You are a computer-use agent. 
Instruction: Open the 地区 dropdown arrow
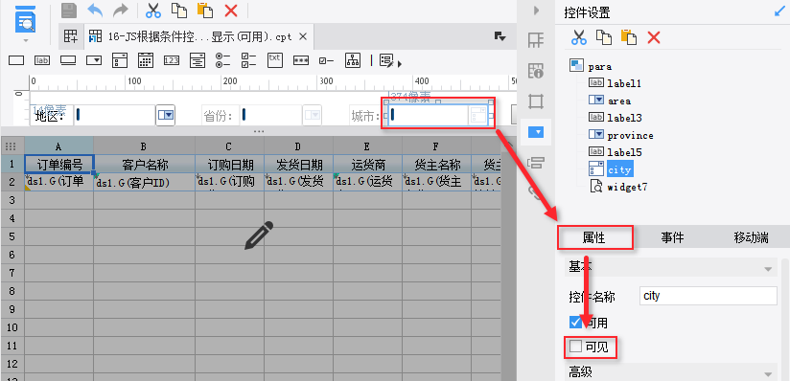pyautogui.click(x=166, y=115)
